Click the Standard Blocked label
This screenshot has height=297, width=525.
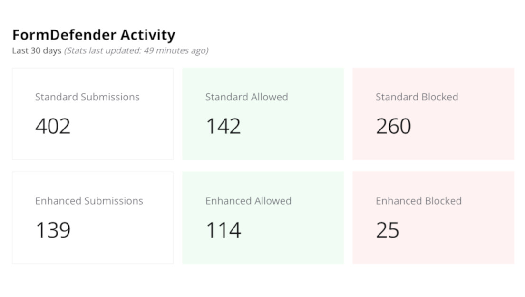click(x=417, y=97)
